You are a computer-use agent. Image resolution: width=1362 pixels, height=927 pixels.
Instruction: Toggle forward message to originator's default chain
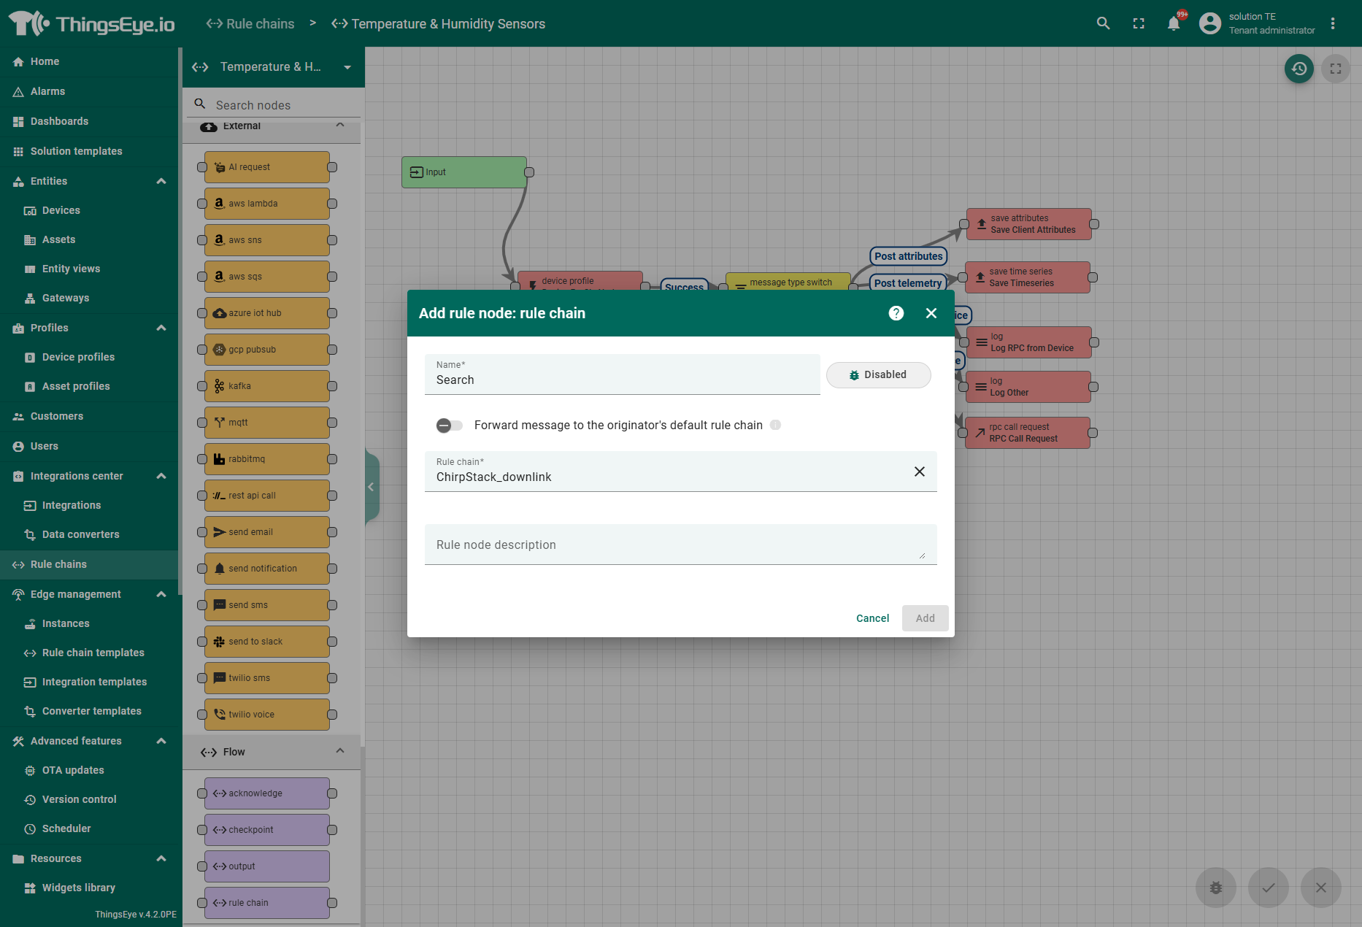pyautogui.click(x=449, y=426)
